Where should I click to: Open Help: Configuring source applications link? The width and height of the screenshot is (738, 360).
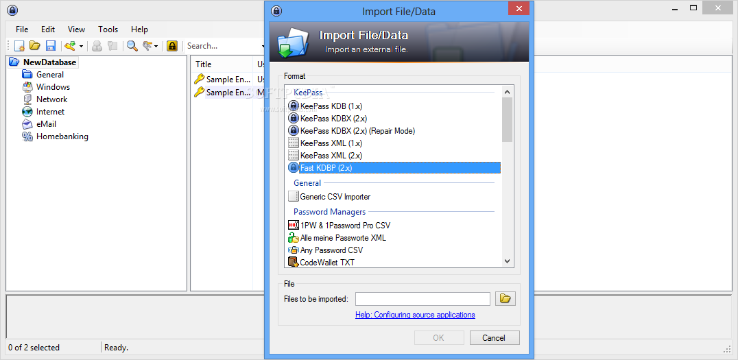[415, 315]
